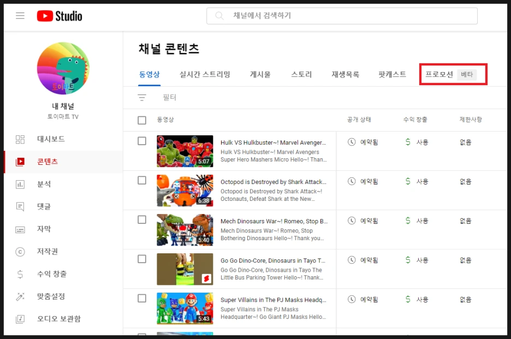Click the 콘텐츠 play icon in sidebar
511x339 pixels.
(x=20, y=162)
